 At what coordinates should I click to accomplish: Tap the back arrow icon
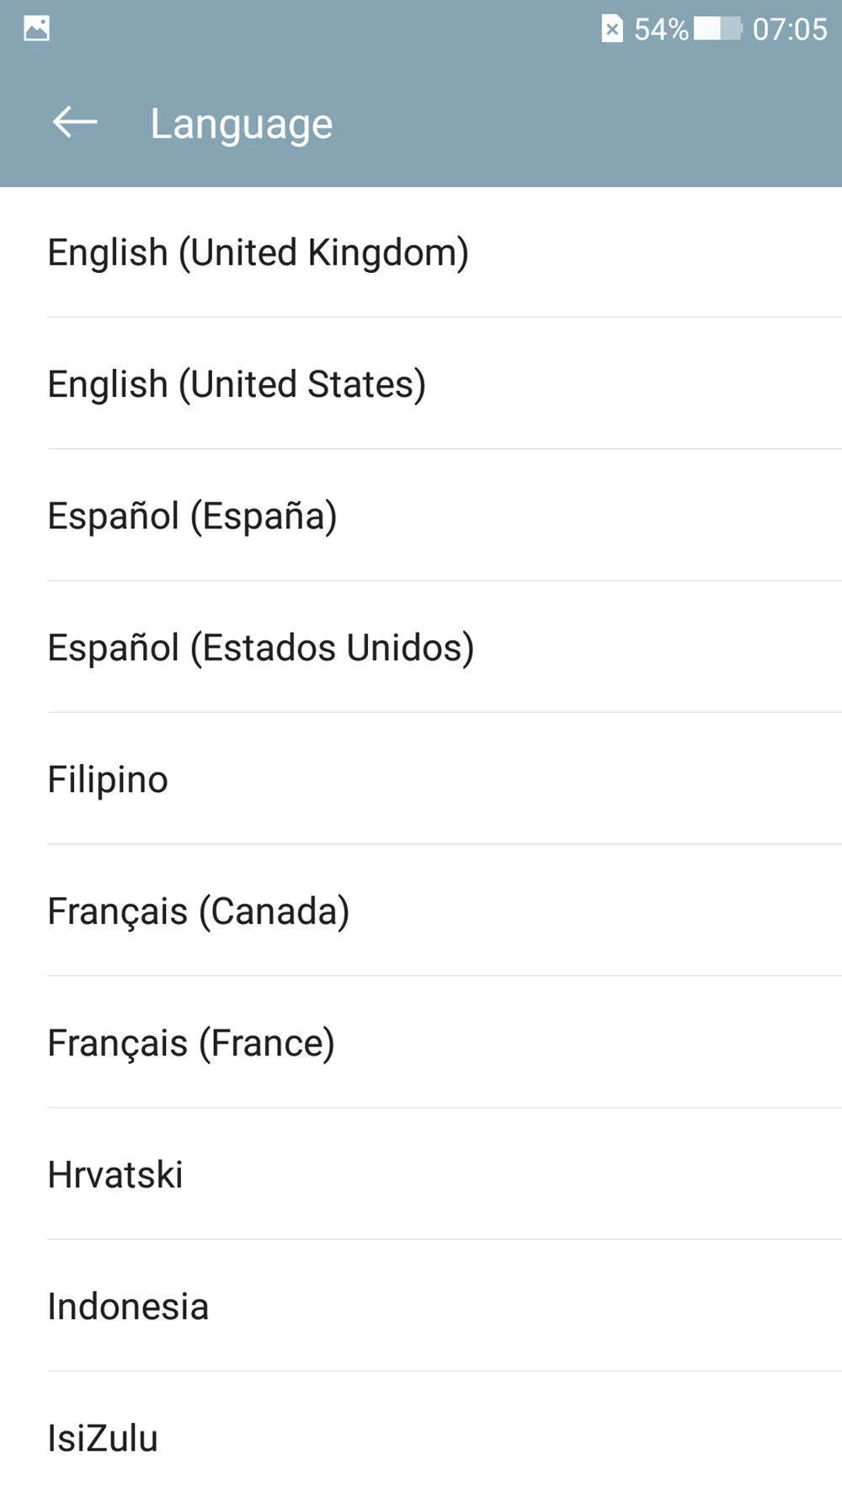[x=75, y=123]
